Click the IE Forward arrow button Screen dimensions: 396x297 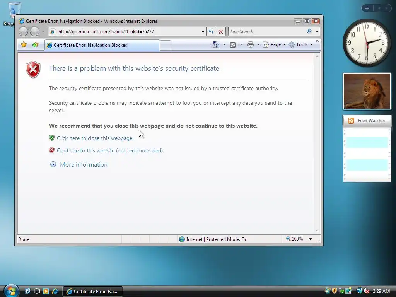34,32
